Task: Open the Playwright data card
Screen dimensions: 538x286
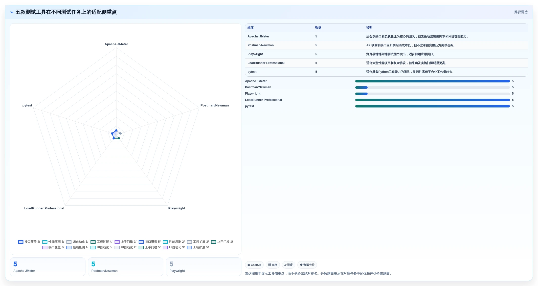Action: [x=204, y=267]
